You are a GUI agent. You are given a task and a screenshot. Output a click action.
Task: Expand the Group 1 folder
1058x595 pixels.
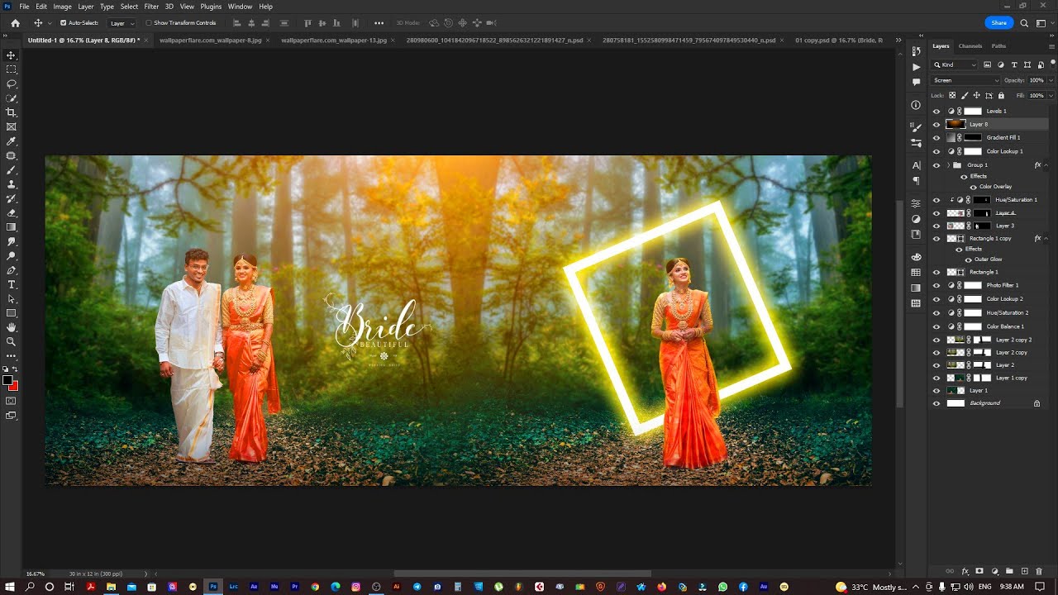pyautogui.click(x=948, y=165)
